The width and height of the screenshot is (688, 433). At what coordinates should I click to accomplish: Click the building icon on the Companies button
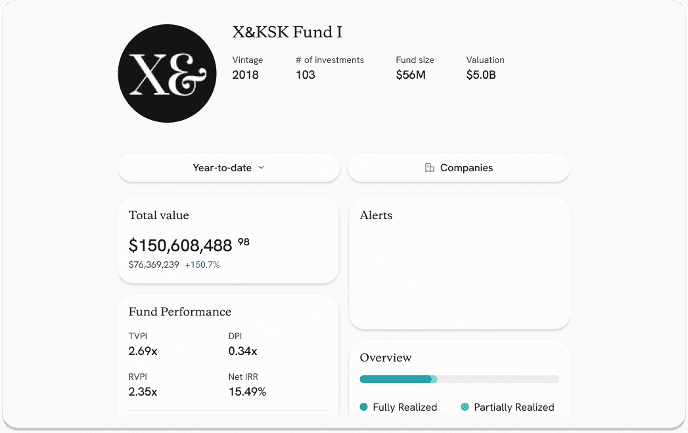tap(430, 168)
